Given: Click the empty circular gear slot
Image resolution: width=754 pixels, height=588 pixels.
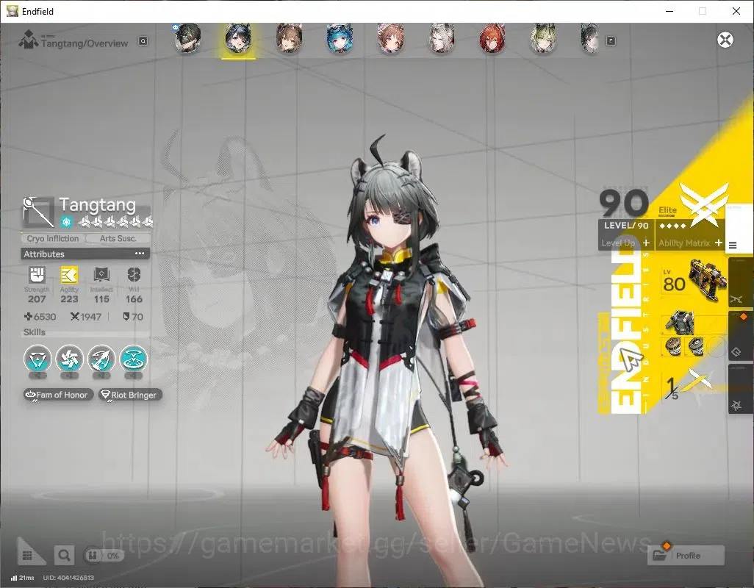Looking at the screenshot, I should pyautogui.click(x=717, y=346).
